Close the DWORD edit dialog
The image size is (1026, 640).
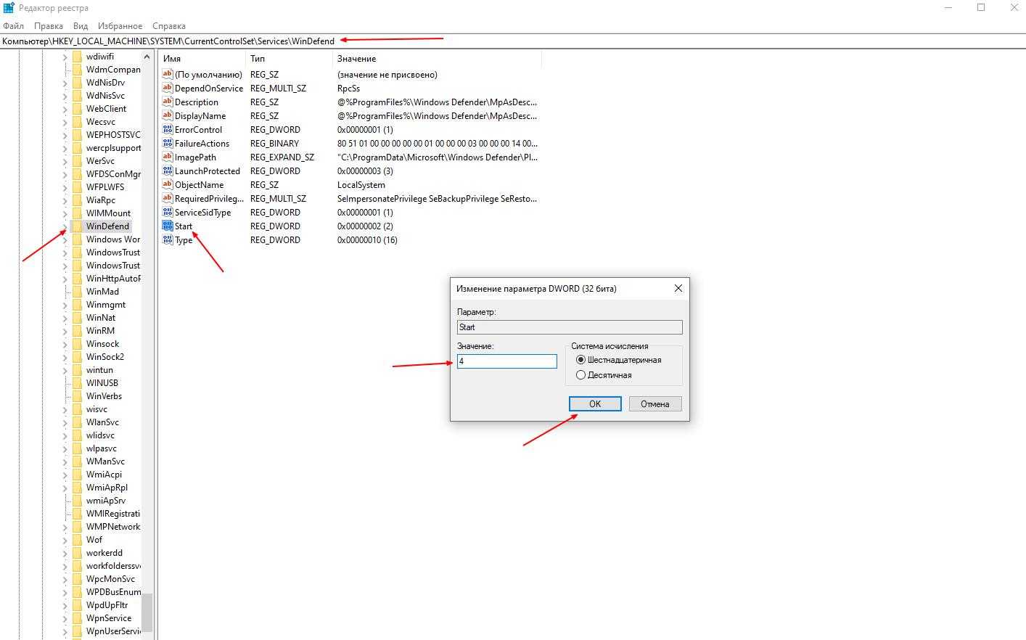(x=678, y=289)
